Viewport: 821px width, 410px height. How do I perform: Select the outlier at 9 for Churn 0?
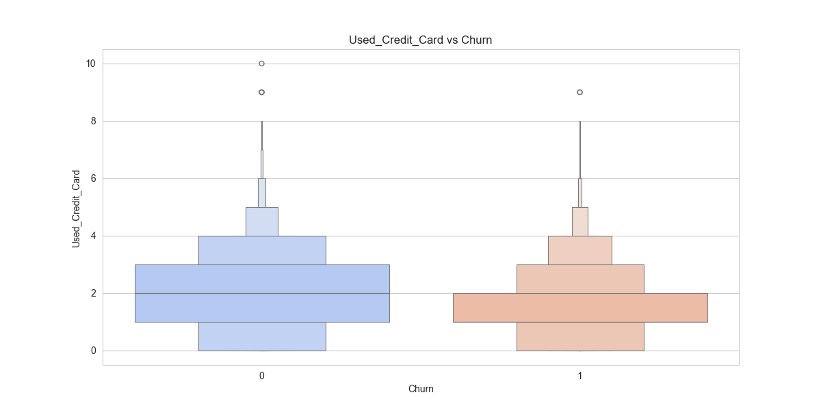pyautogui.click(x=262, y=92)
